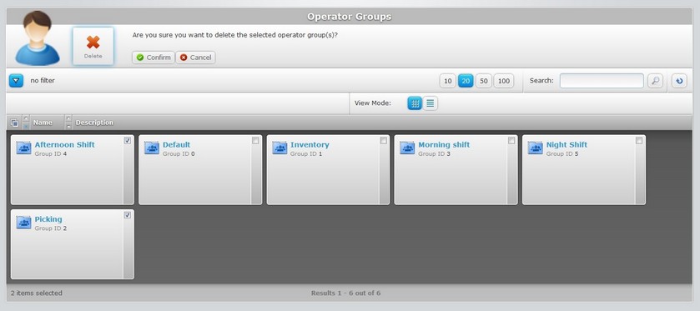Click the select-all icon beside Name
The height and width of the screenshot is (311, 700).
(x=14, y=123)
